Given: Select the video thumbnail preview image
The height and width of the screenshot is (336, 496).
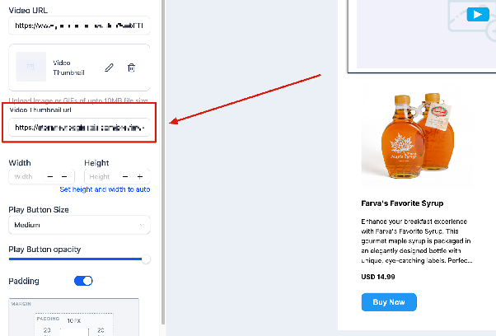Looking at the screenshot, I should click(31, 67).
